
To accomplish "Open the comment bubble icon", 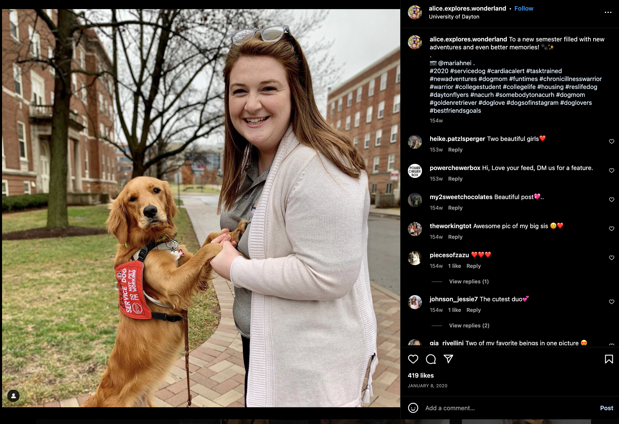I will 431,359.
